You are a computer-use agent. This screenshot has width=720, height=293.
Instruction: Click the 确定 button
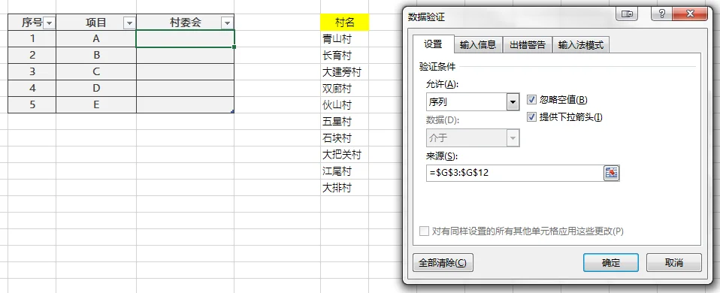[x=611, y=263]
